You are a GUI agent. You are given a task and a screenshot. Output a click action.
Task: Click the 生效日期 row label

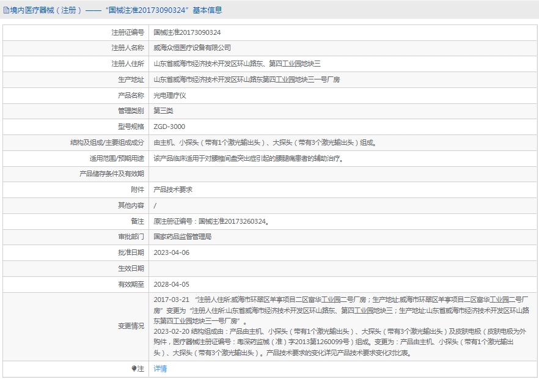(x=131, y=268)
